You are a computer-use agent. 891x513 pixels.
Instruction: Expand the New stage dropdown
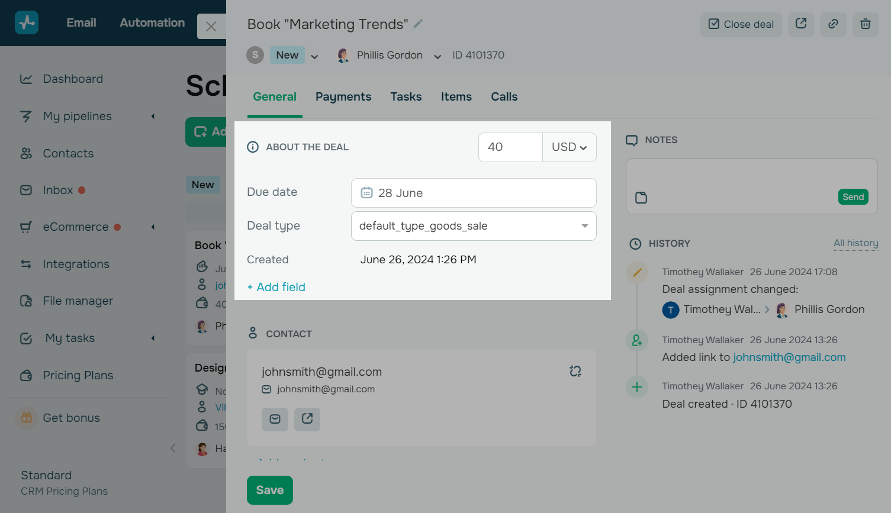click(x=314, y=57)
